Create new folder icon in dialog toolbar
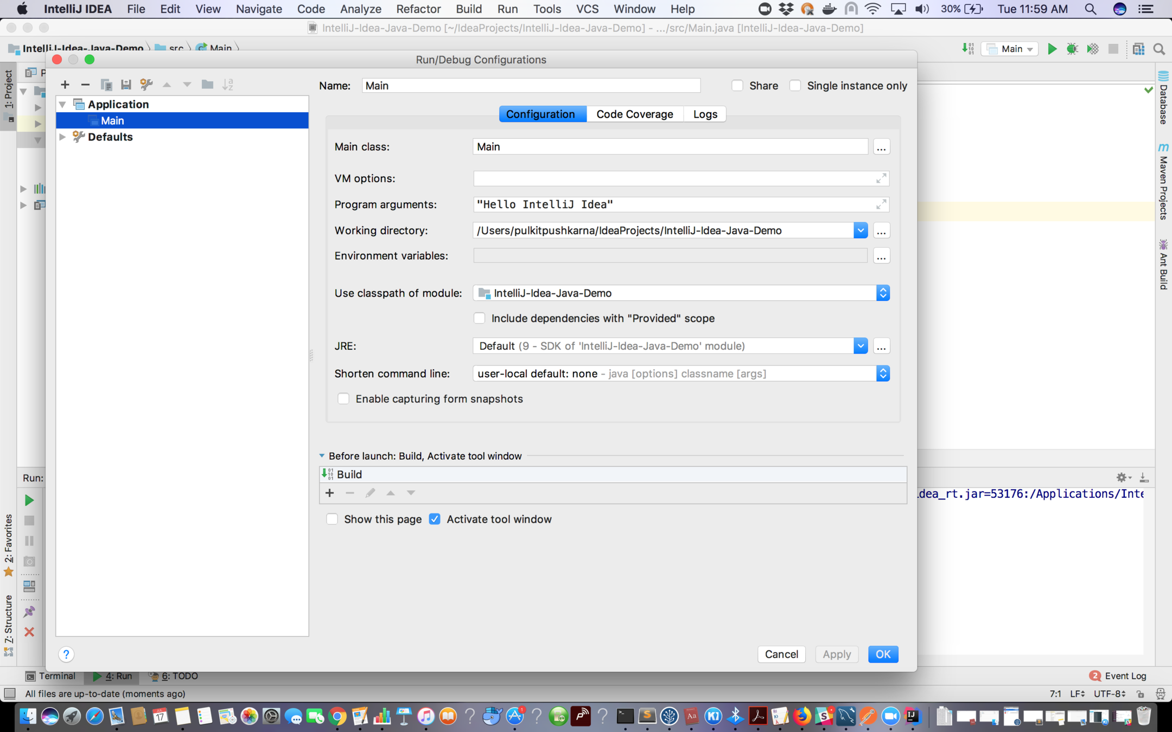1172x732 pixels. pyautogui.click(x=207, y=85)
